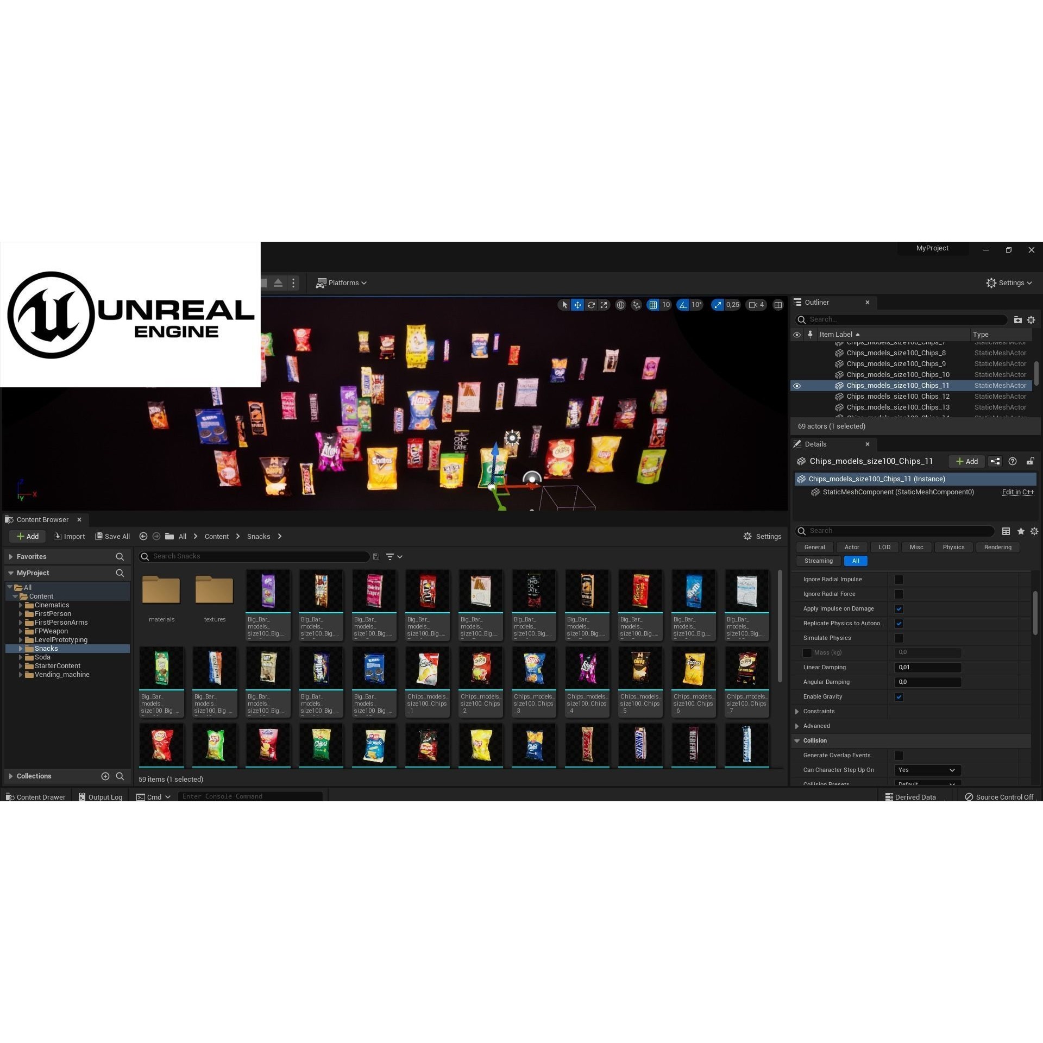Open Outliner settings gear
1043x1043 pixels.
(x=1031, y=319)
